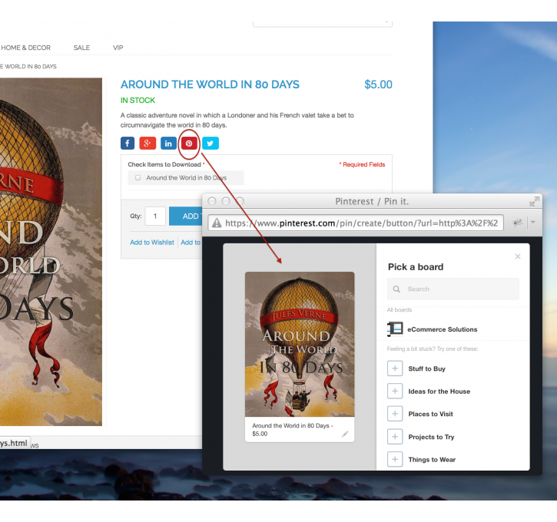Click the pin preview book cover image
557x522 pixels.
[300, 344]
